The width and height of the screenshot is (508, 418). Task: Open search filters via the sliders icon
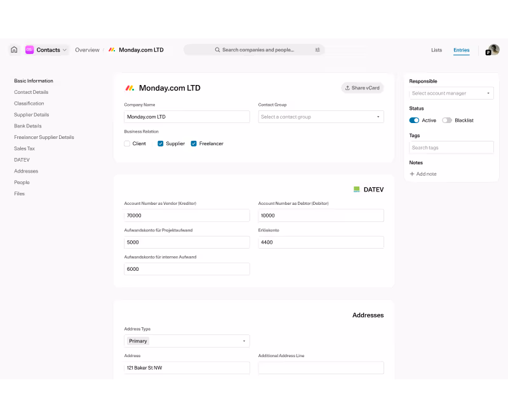[x=317, y=49]
